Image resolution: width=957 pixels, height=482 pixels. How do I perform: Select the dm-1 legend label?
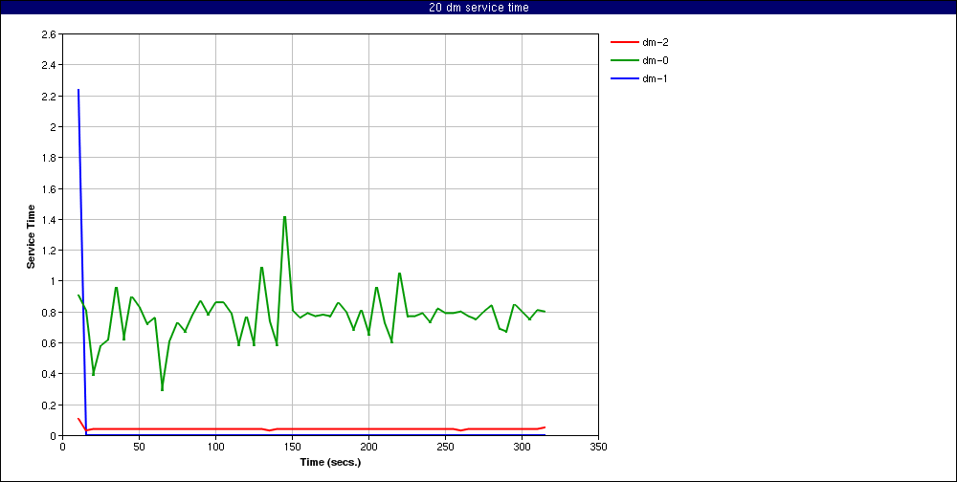pos(655,78)
